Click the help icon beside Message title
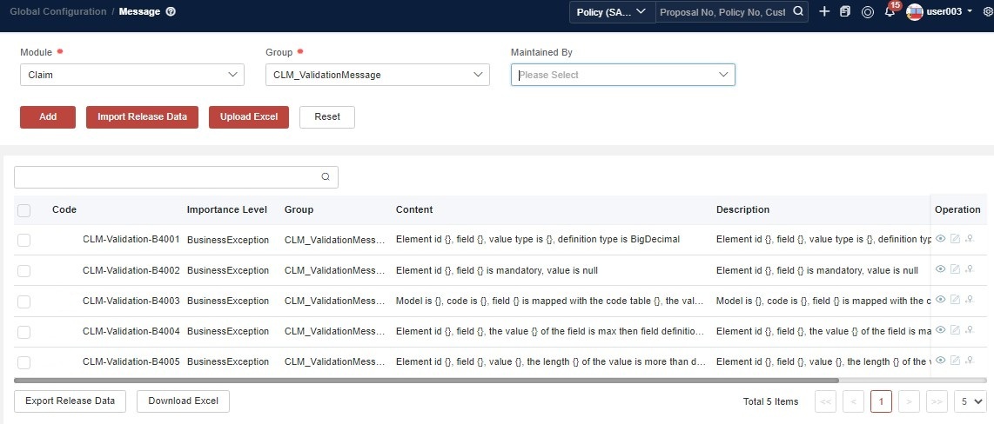This screenshot has width=994, height=424. [171, 12]
